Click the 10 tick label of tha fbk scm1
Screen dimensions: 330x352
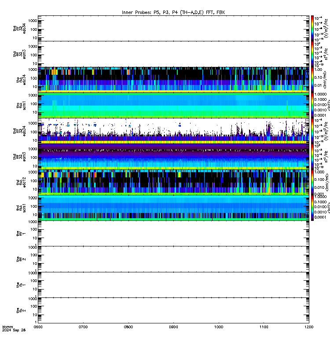pyautogui.click(x=35, y=112)
